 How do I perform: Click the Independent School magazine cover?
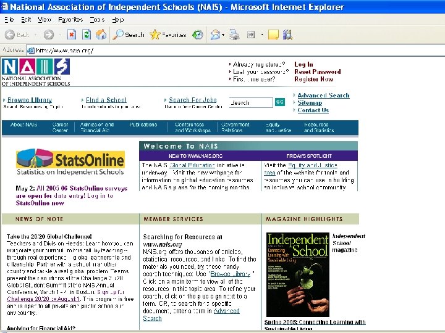coord(298,274)
